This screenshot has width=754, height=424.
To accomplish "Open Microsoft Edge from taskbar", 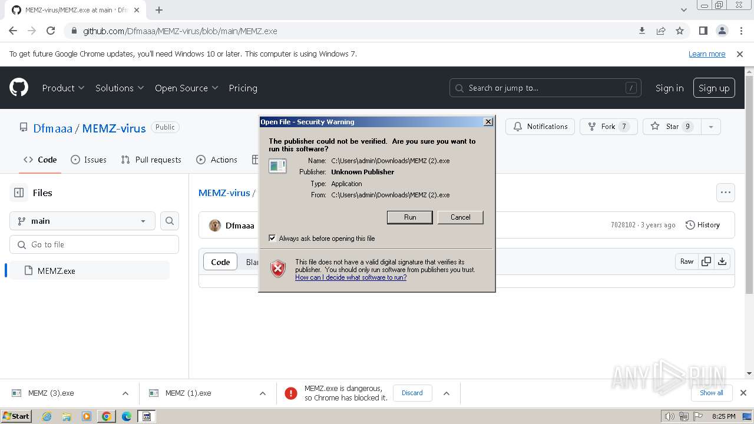I will (127, 416).
